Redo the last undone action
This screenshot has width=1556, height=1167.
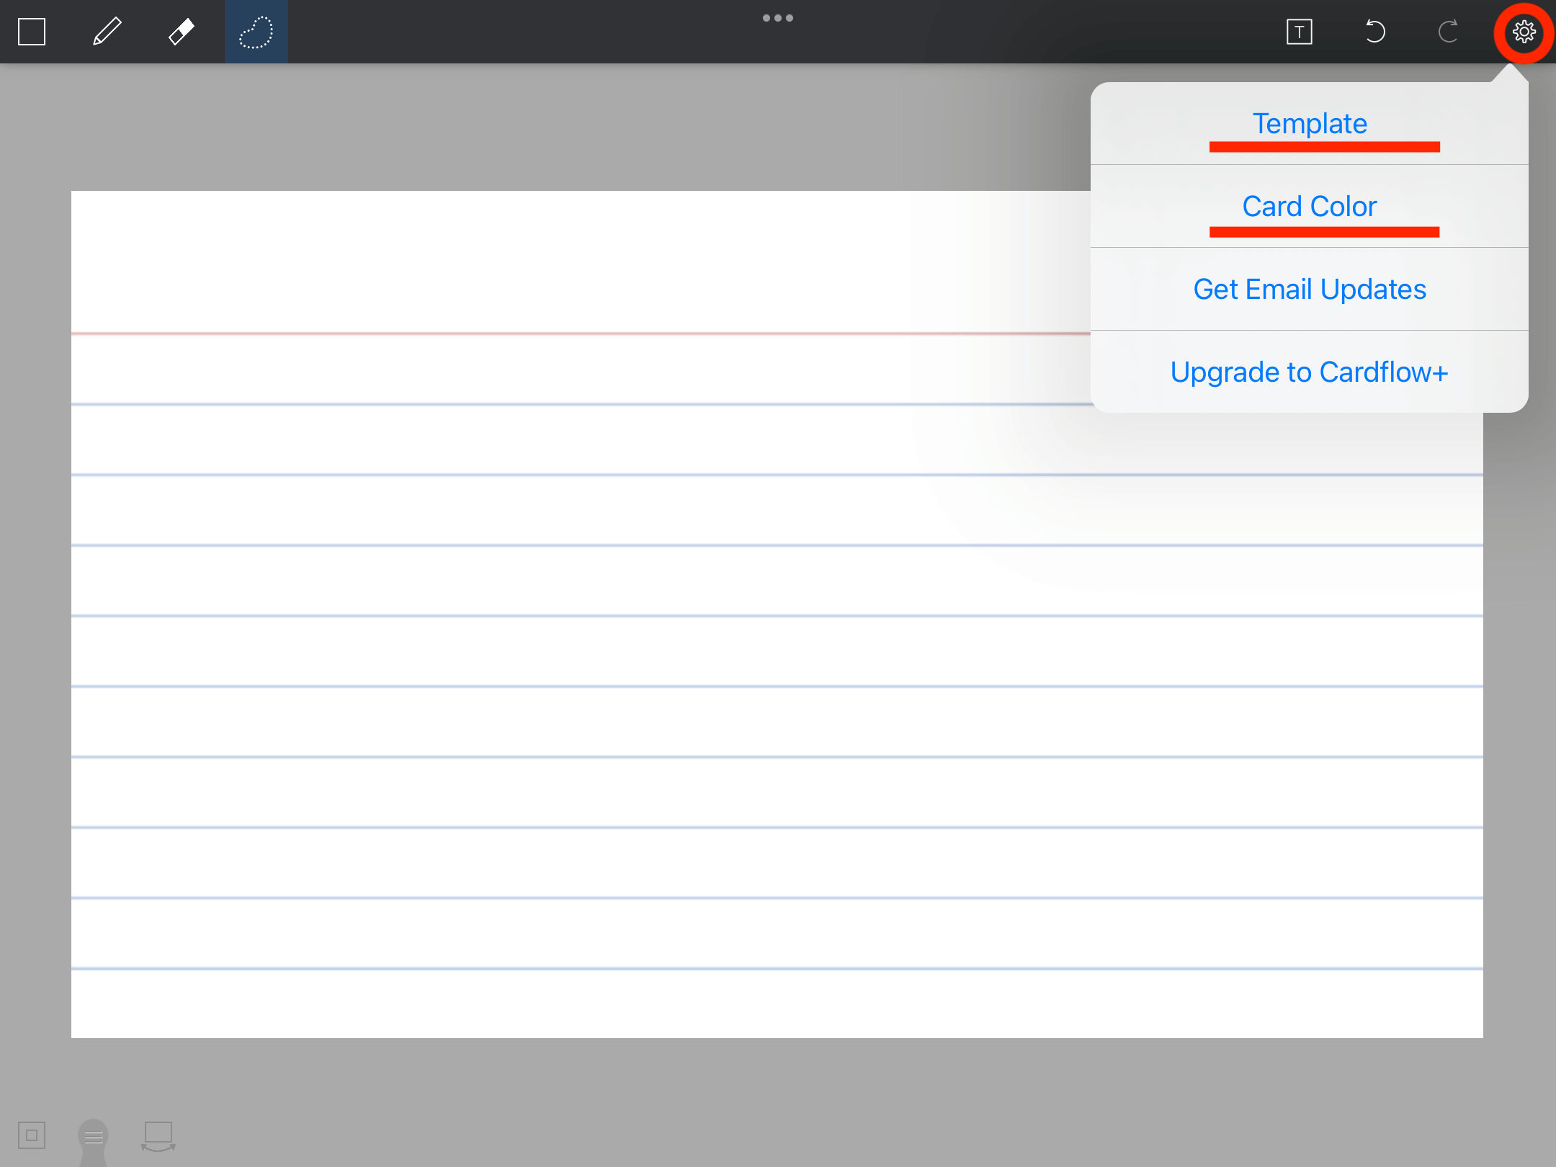[x=1448, y=32]
